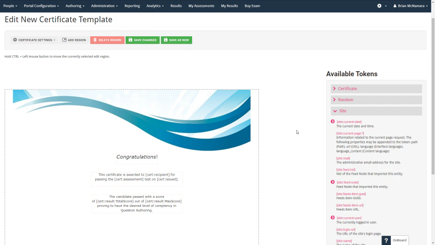Open the Analytics menu
This screenshot has height=245, width=435.
(x=155, y=6)
